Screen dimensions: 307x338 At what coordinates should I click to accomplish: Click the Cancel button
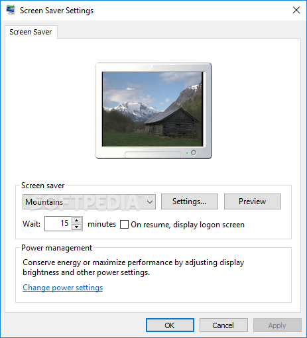click(x=223, y=325)
